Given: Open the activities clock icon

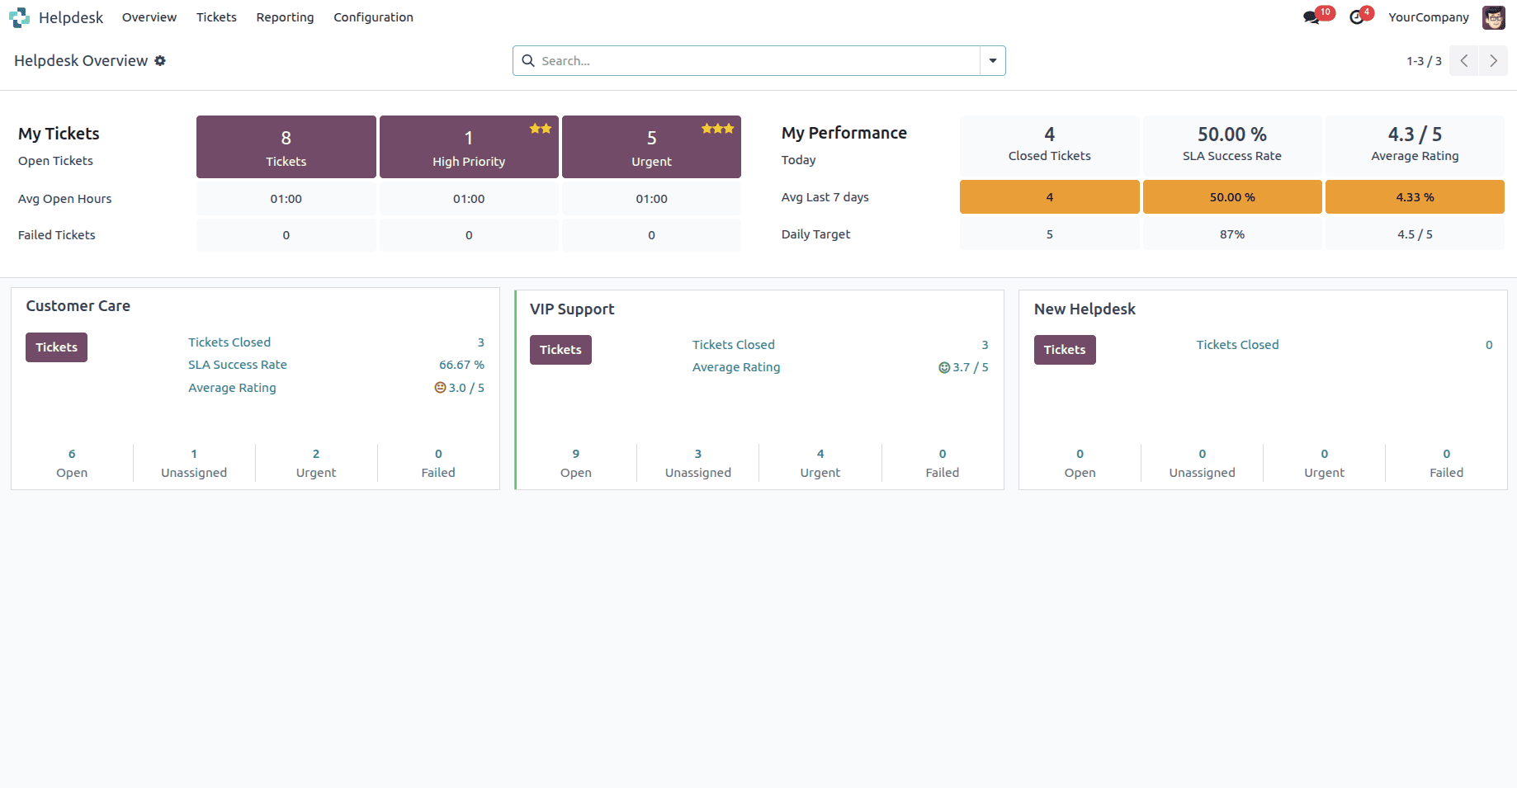Looking at the screenshot, I should click(x=1356, y=17).
